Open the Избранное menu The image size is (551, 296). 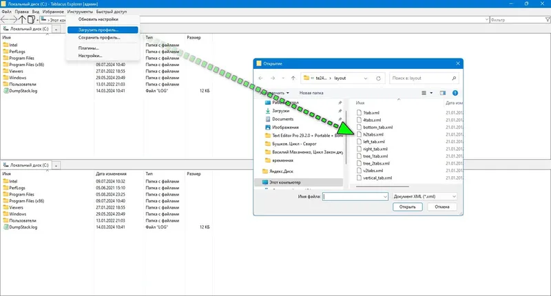coord(53,12)
